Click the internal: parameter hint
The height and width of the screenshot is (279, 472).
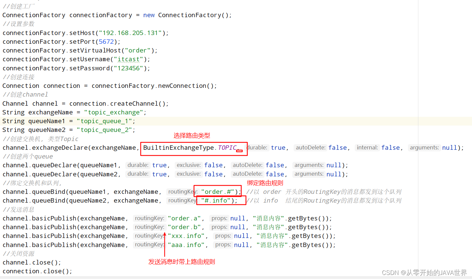point(367,147)
